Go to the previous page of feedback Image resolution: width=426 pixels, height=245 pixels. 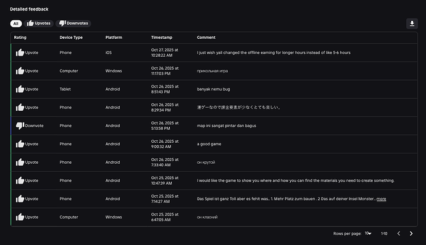click(x=399, y=233)
